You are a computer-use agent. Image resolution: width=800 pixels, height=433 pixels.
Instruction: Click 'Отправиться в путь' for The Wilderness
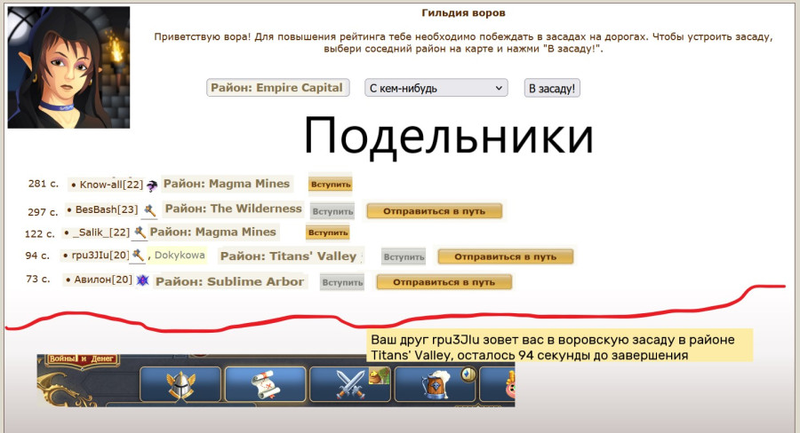435,211
